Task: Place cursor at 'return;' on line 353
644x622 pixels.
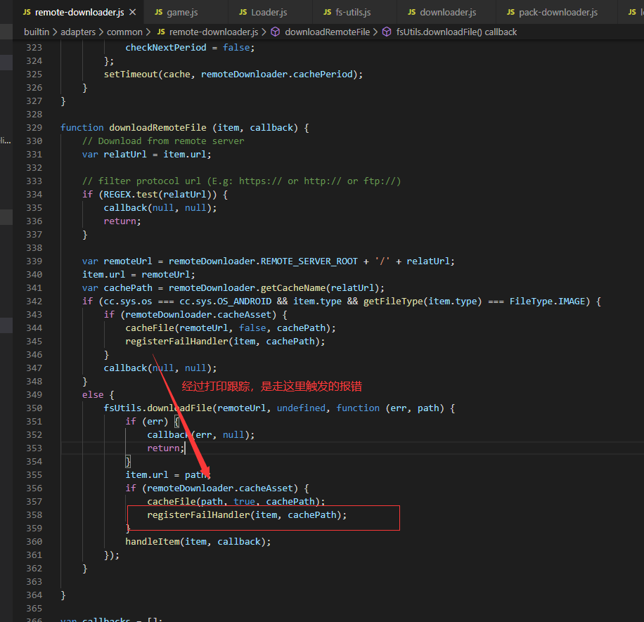Action: tap(166, 448)
